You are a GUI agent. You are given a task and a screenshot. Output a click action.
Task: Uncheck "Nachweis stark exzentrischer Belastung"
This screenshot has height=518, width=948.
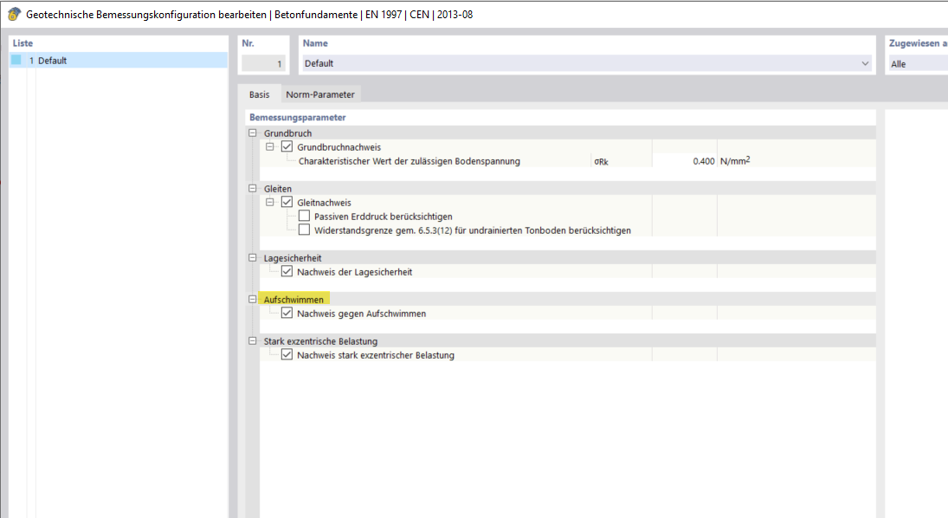point(287,354)
